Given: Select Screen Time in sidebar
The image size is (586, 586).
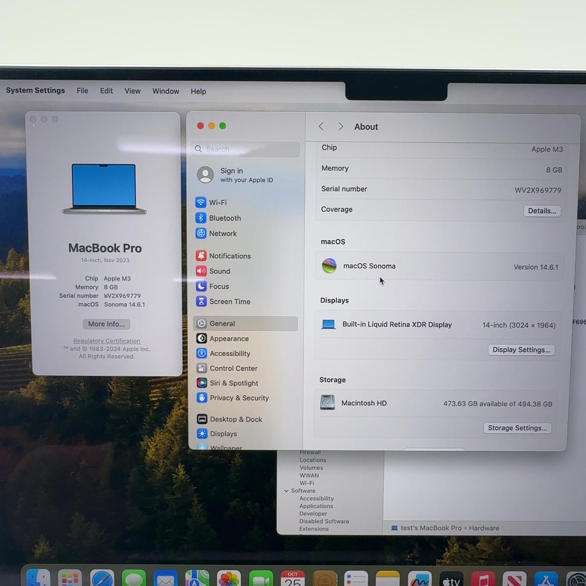Looking at the screenshot, I should pyautogui.click(x=230, y=302).
